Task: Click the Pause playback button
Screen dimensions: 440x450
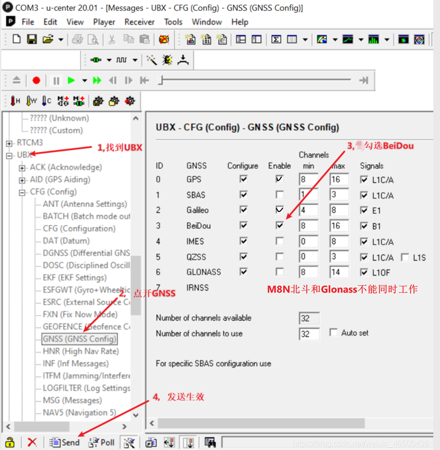Action: click(x=56, y=81)
